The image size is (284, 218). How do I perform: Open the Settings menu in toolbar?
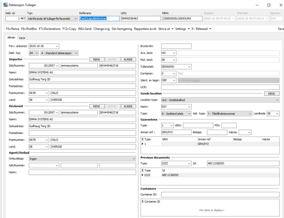click(x=182, y=28)
